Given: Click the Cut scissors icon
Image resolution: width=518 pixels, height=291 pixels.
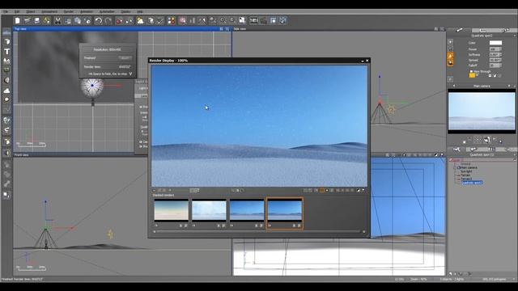Looking at the screenshot, I should (57, 21).
